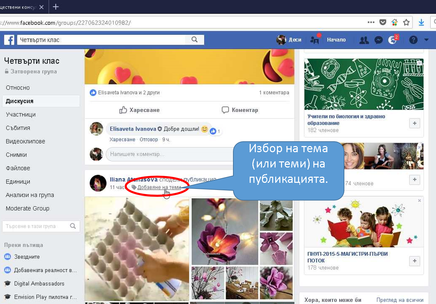Viewport: 436px width, 304px height.
Task: Join ПНУП-2015-5-МАГИСТРИ group with plus button
Action: (x=415, y=261)
